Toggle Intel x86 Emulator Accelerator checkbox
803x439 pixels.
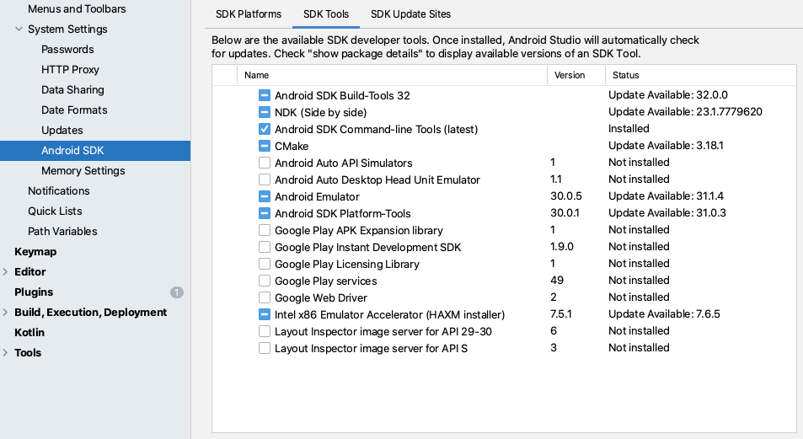[x=265, y=314]
